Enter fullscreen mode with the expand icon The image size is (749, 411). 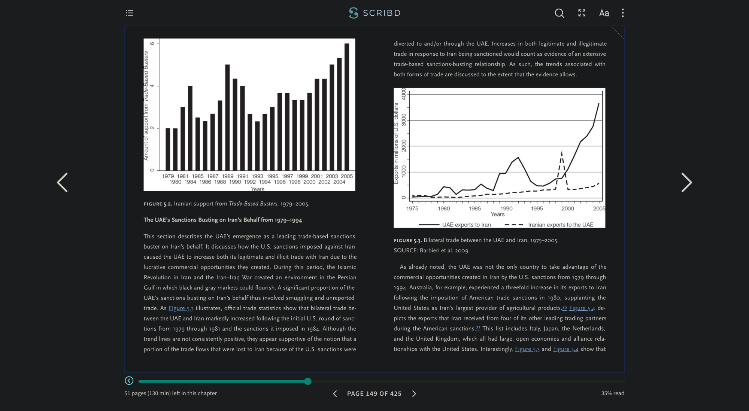(582, 13)
